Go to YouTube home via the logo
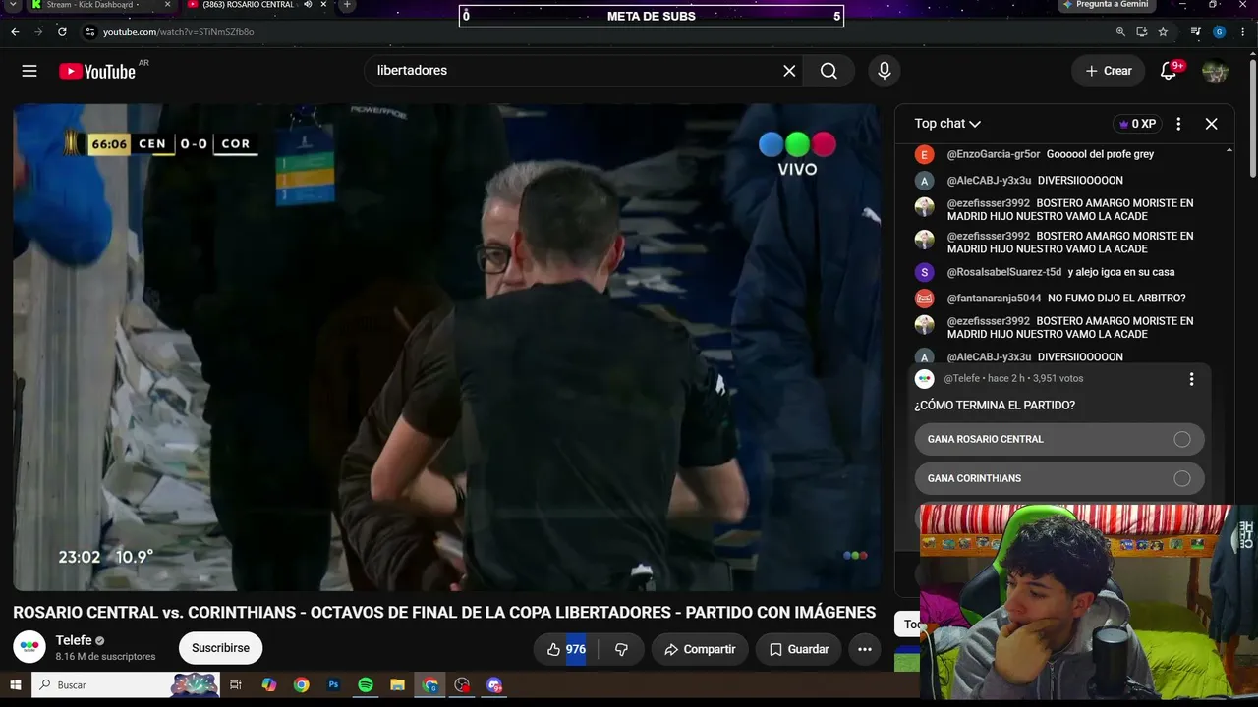Screen dimensions: 1258x707 (x=97, y=71)
